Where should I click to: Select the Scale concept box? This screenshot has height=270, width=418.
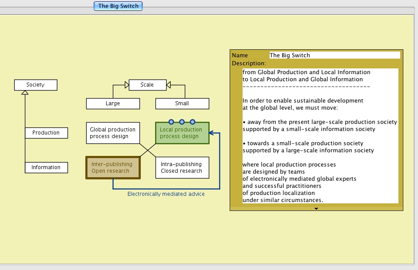(x=147, y=85)
